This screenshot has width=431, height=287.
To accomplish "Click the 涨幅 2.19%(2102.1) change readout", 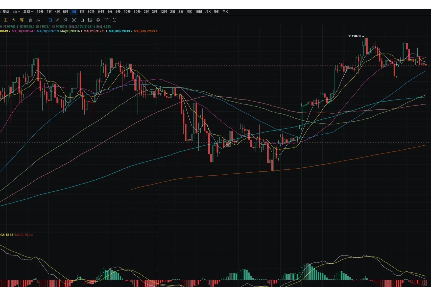I will click(82, 27).
